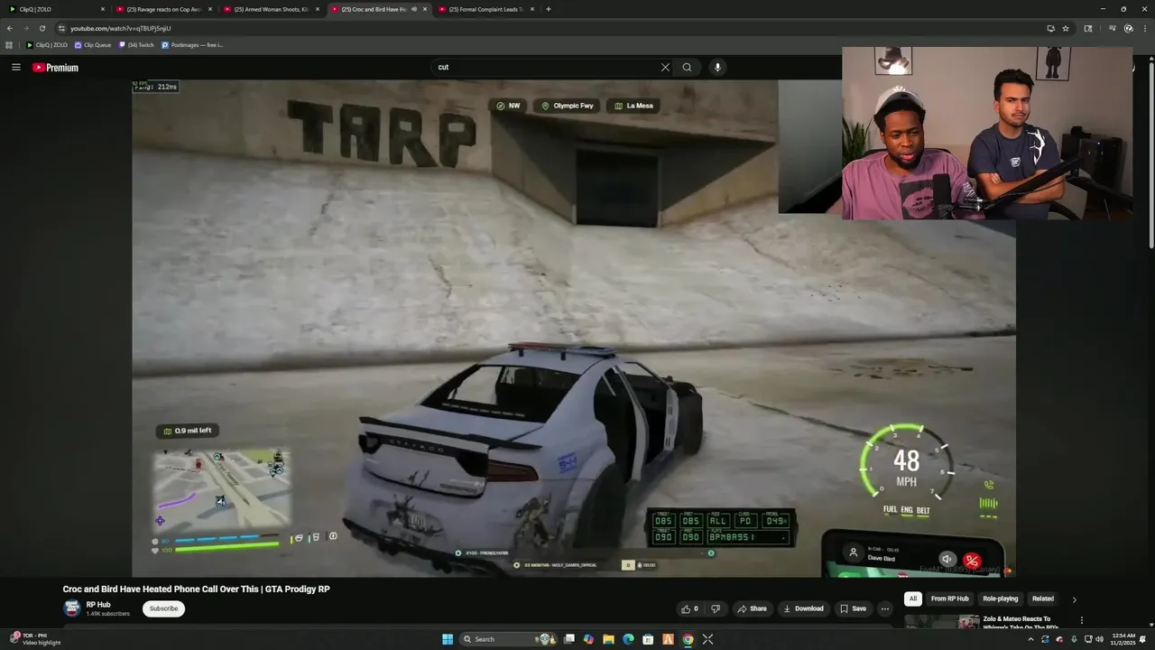The image size is (1155, 650).
Task: Open the media controls toolbar icon
Action: (1113, 28)
